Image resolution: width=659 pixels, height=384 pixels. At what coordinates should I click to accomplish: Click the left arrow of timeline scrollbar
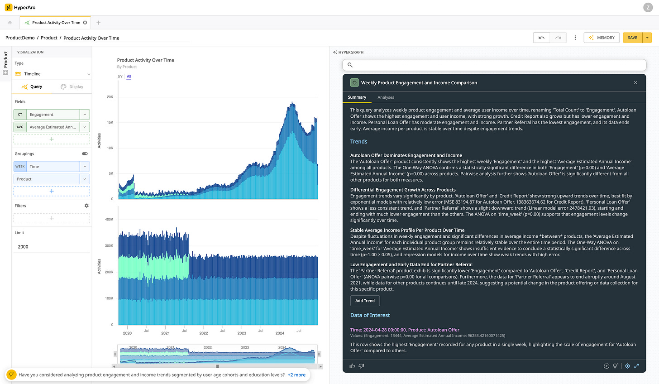point(114,366)
